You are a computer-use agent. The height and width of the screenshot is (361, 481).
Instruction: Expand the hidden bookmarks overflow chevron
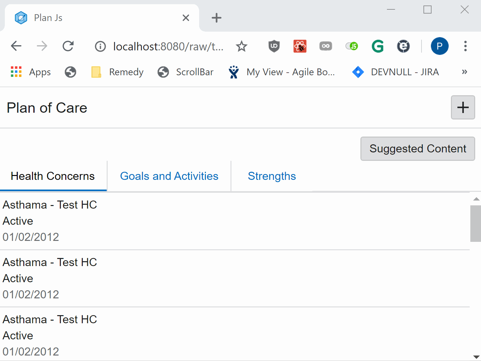465,72
